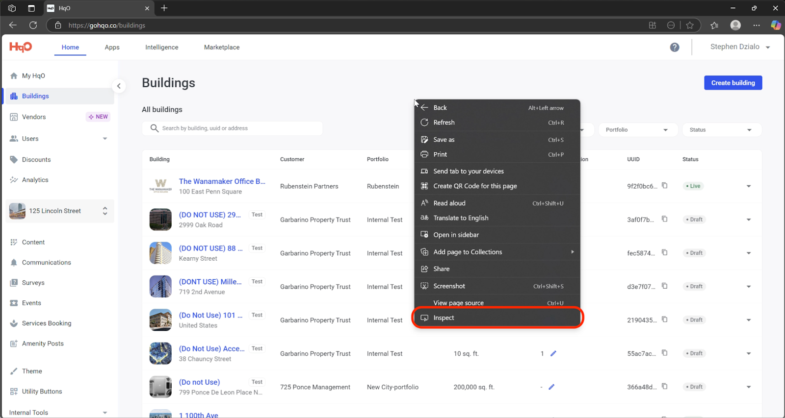The image size is (785, 418).
Task: Open The Wanamaker Office building link
Action: coord(222,181)
